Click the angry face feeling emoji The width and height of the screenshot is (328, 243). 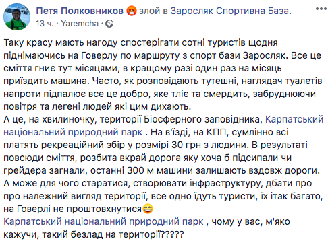point(131,11)
